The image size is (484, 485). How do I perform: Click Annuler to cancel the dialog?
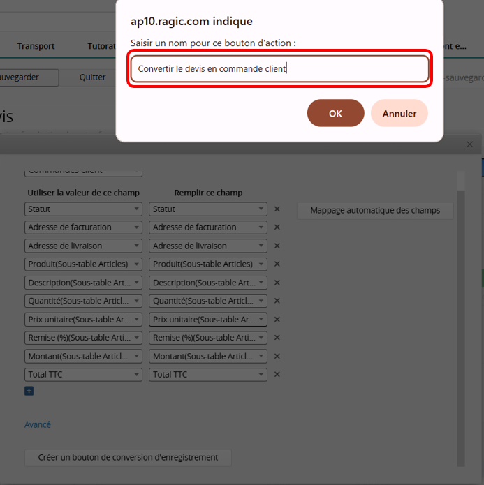[x=399, y=113]
